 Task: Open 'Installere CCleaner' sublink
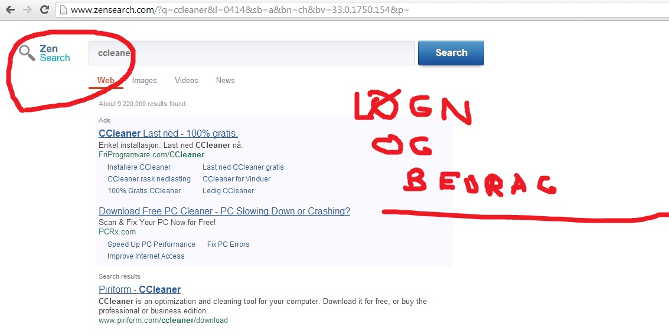click(139, 167)
